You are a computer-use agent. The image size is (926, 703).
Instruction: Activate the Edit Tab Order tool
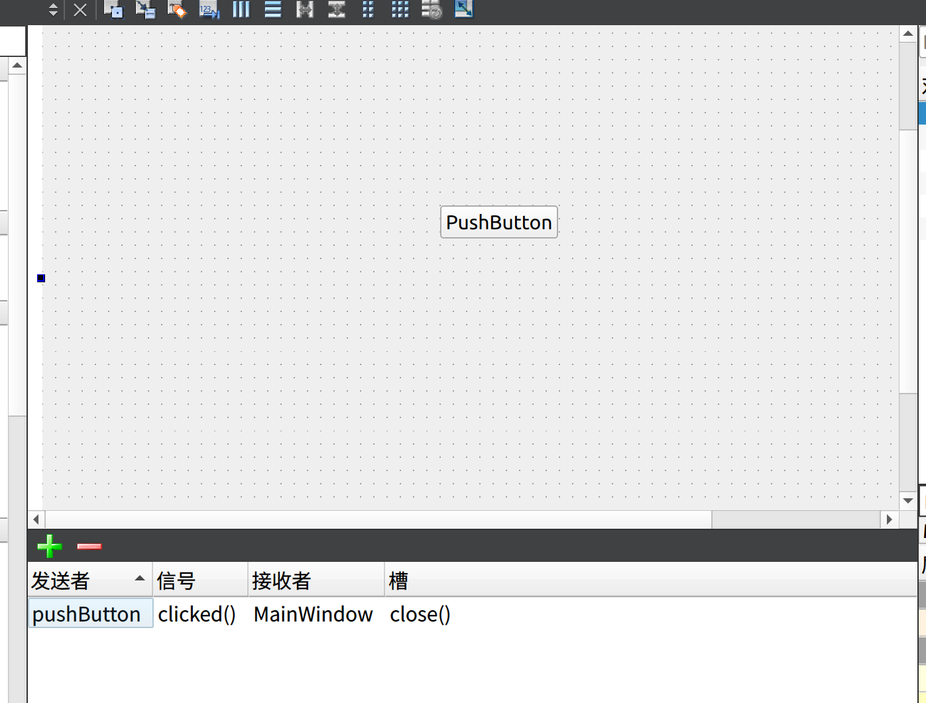(209, 9)
